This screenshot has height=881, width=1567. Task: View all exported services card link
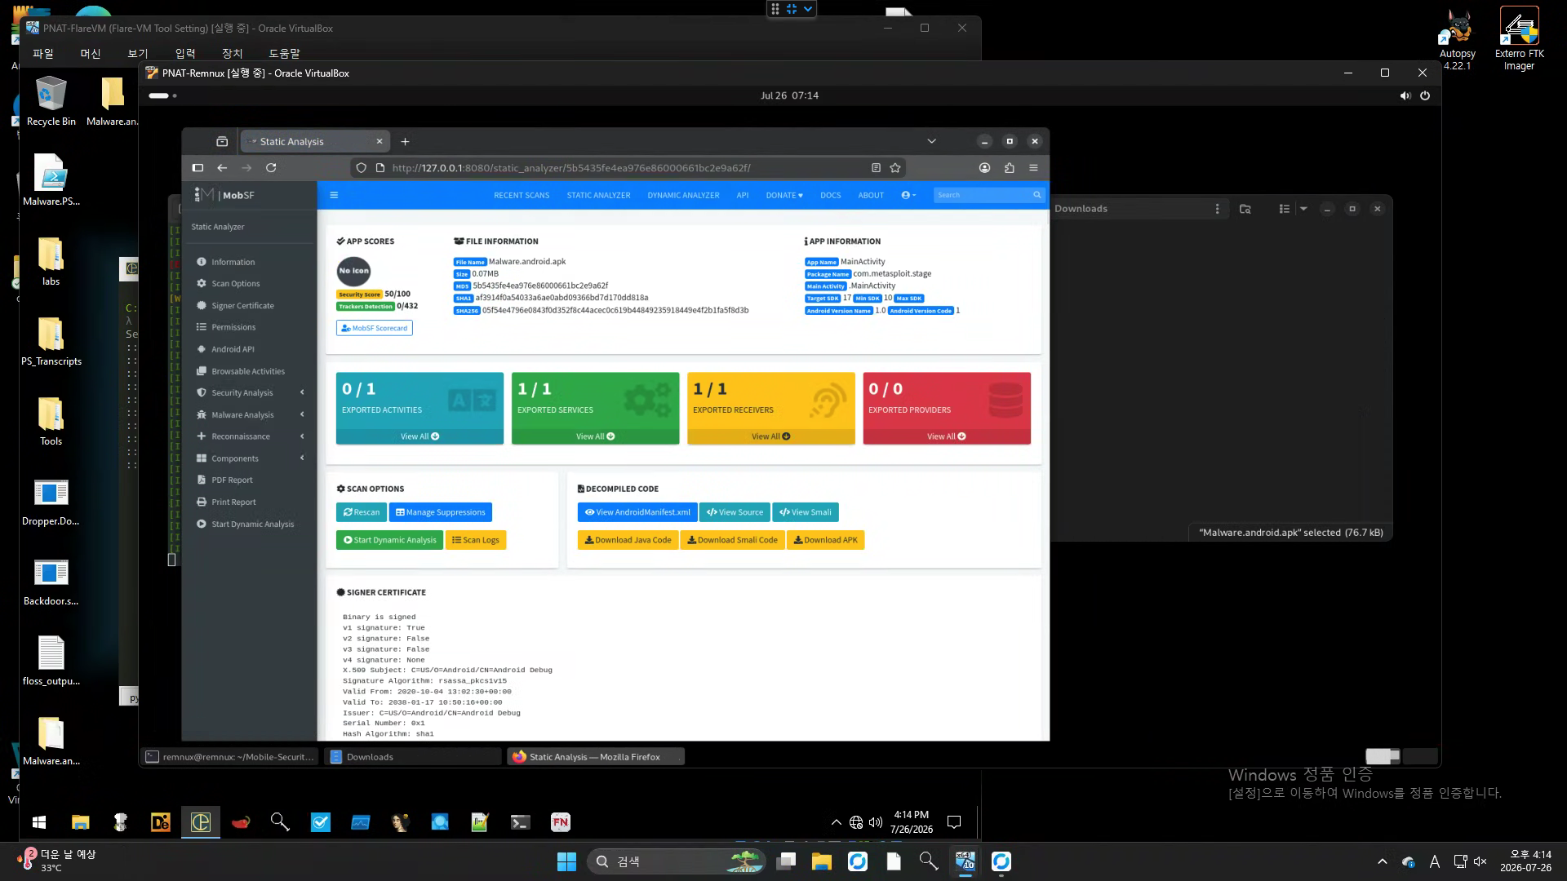[x=595, y=436]
